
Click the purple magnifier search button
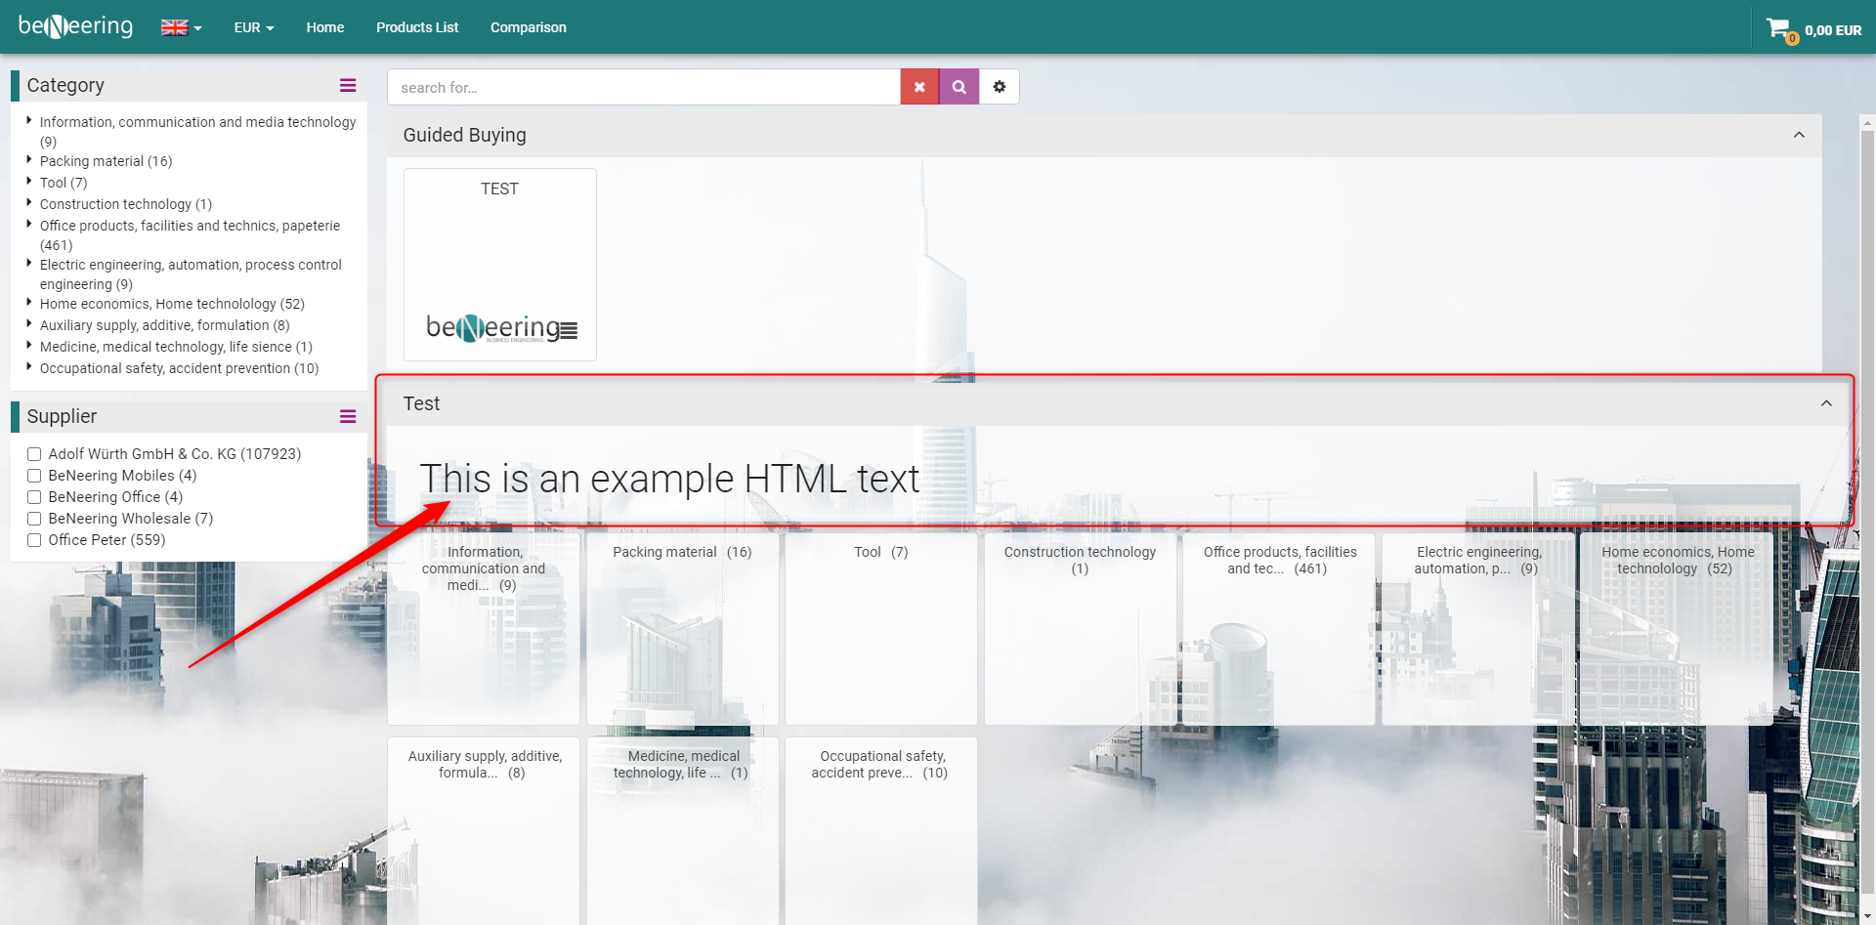pos(959,87)
